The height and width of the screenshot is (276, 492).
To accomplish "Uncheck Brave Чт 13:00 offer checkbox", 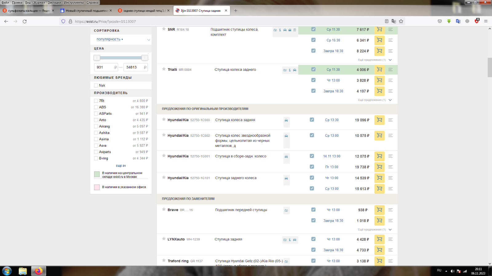I will [313, 210].
